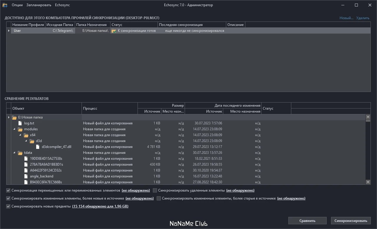The width and height of the screenshot is (377, 229).
Task: Click the results list scroll up arrow
Action: [368, 117]
